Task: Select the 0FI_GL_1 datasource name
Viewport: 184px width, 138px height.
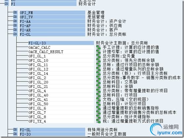Action: [37, 56]
